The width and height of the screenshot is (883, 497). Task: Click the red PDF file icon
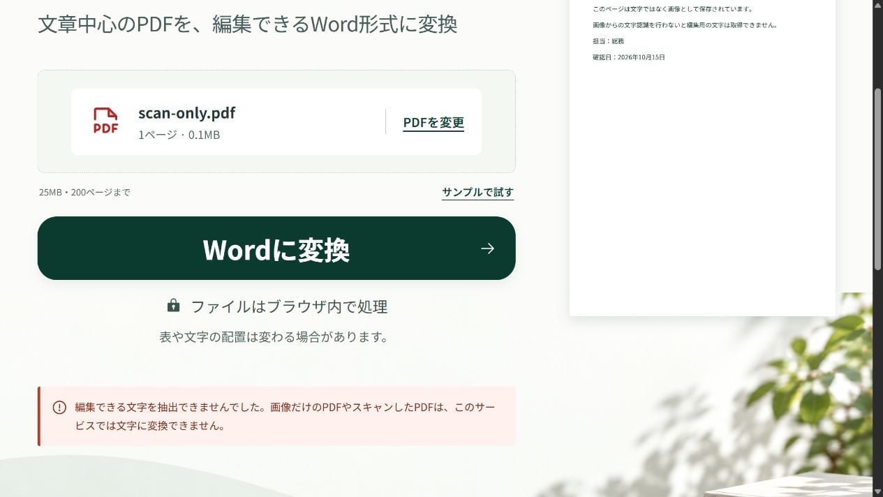[x=105, y=121]
